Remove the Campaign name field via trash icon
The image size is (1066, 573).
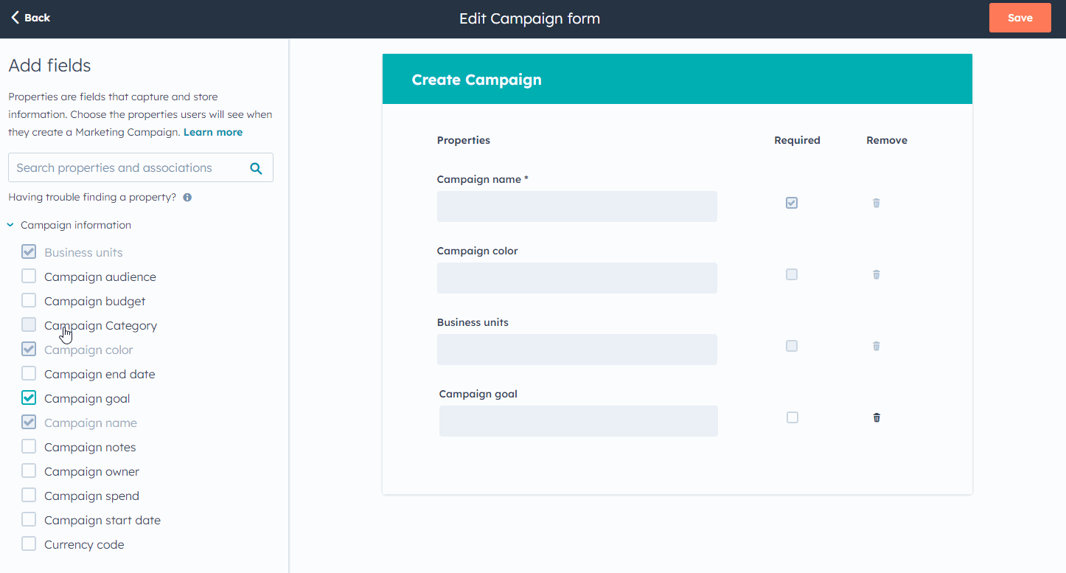point(876,203)
